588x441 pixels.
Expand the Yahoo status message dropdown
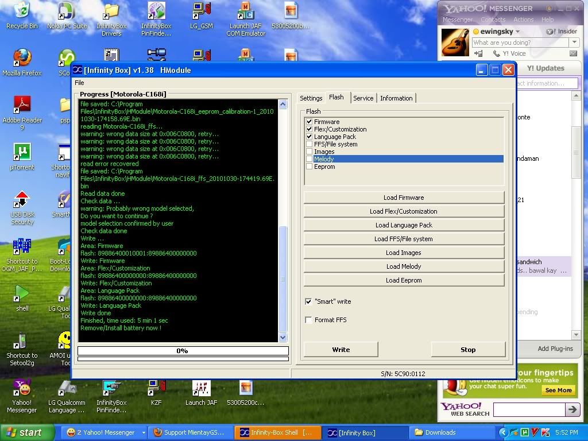coord(574,42)
